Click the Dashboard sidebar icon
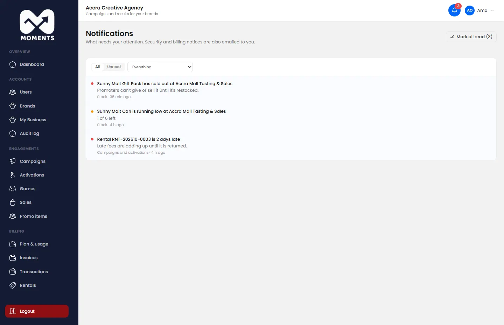Viewport: 504px width, 325px height. 13,64
